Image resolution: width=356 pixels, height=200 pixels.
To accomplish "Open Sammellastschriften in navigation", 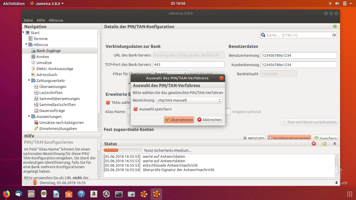I will pos(55,104).
